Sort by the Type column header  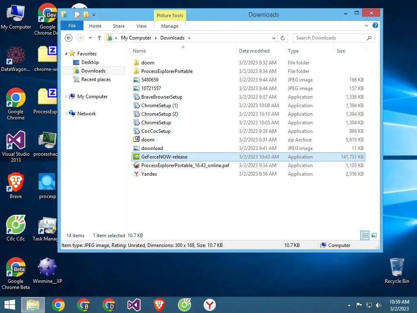pos(293,51)
